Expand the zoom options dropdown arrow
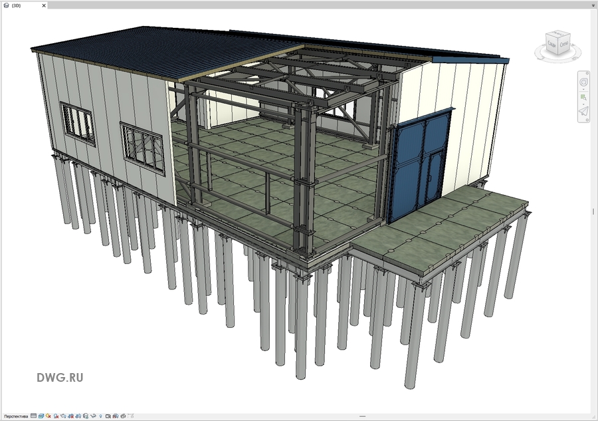 pos(583,104)
